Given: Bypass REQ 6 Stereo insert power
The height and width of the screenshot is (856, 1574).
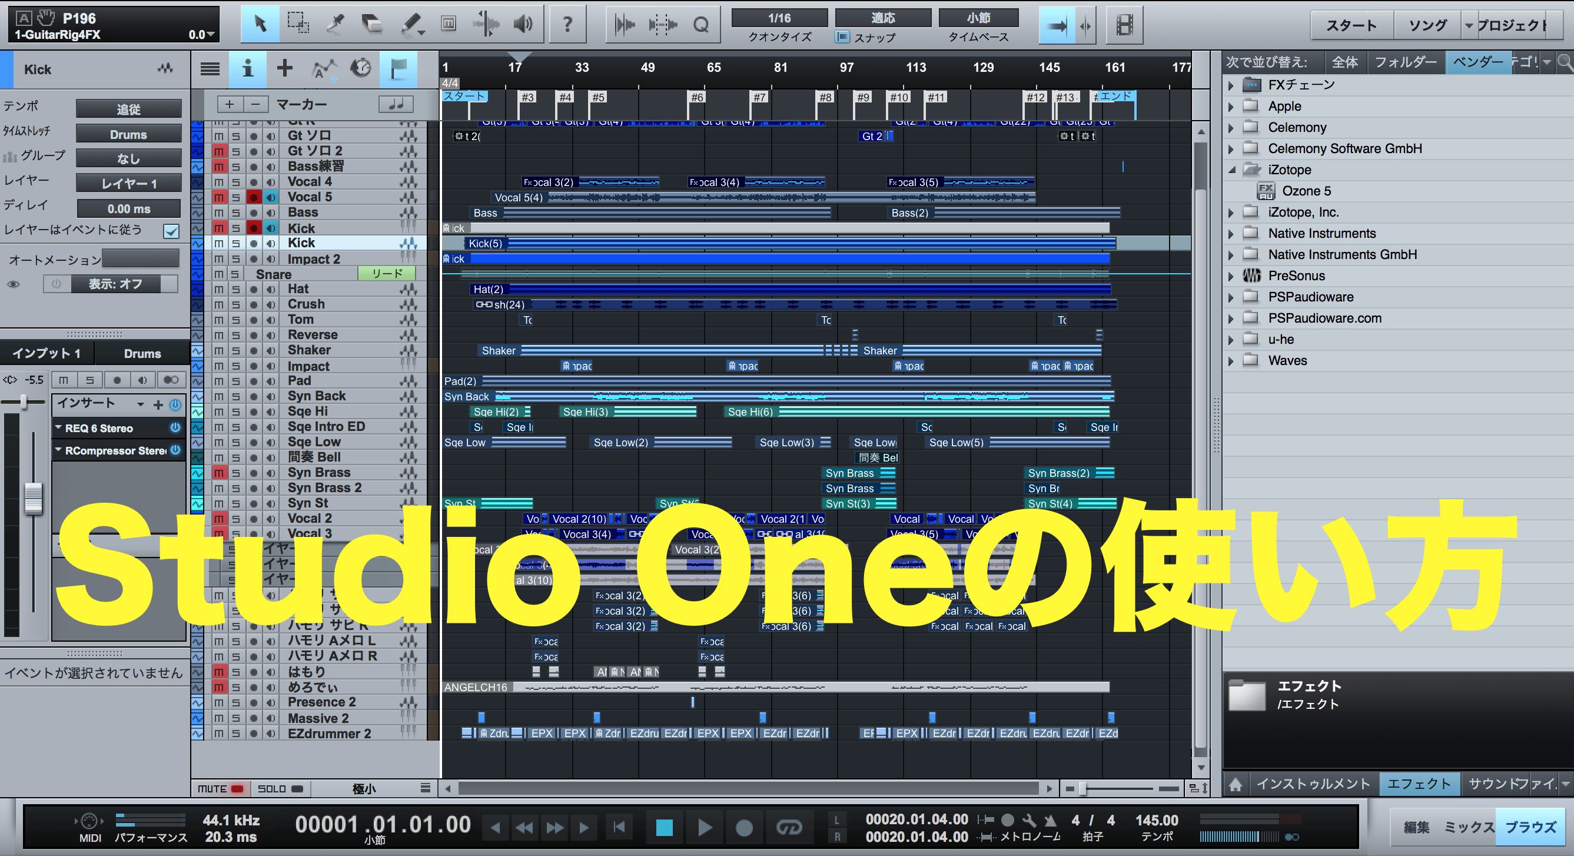Looking at the screenshot, I should tap(175, 427).
